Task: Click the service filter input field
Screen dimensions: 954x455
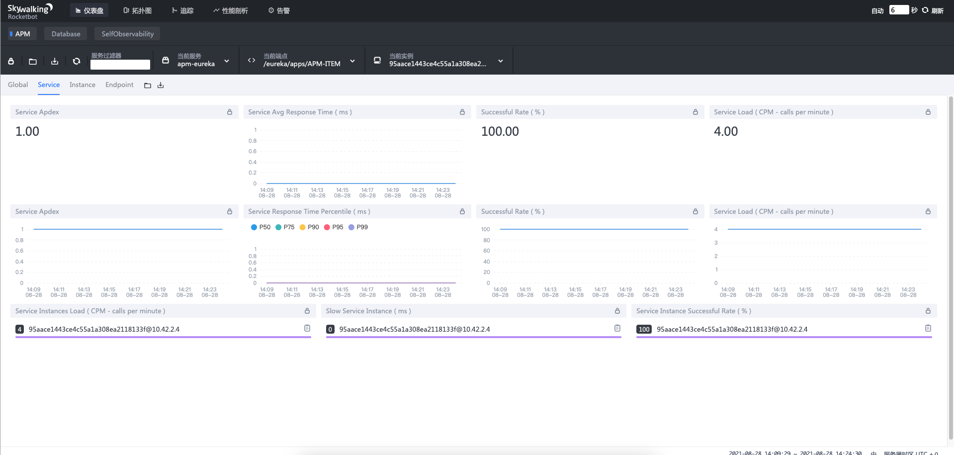Action: point(120,65)
